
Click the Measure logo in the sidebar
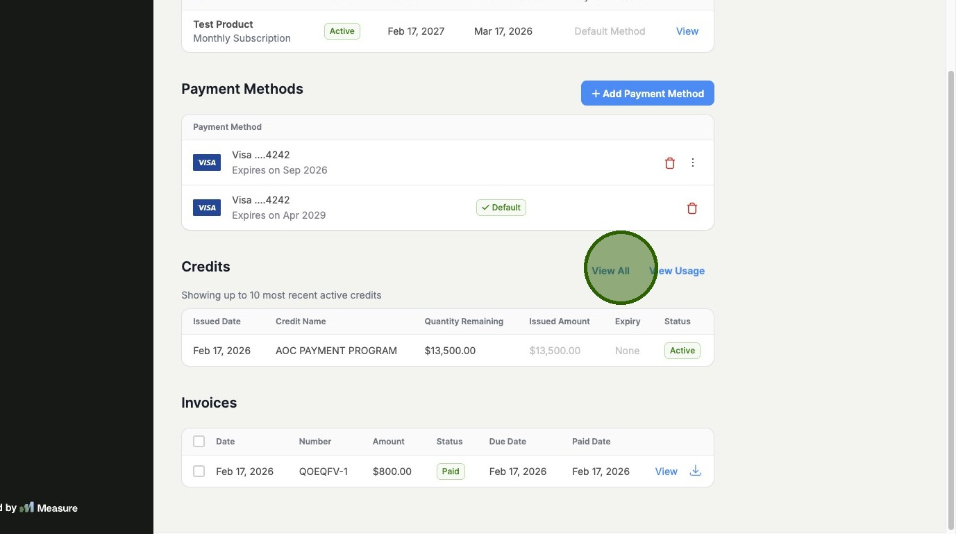point(27,508)
